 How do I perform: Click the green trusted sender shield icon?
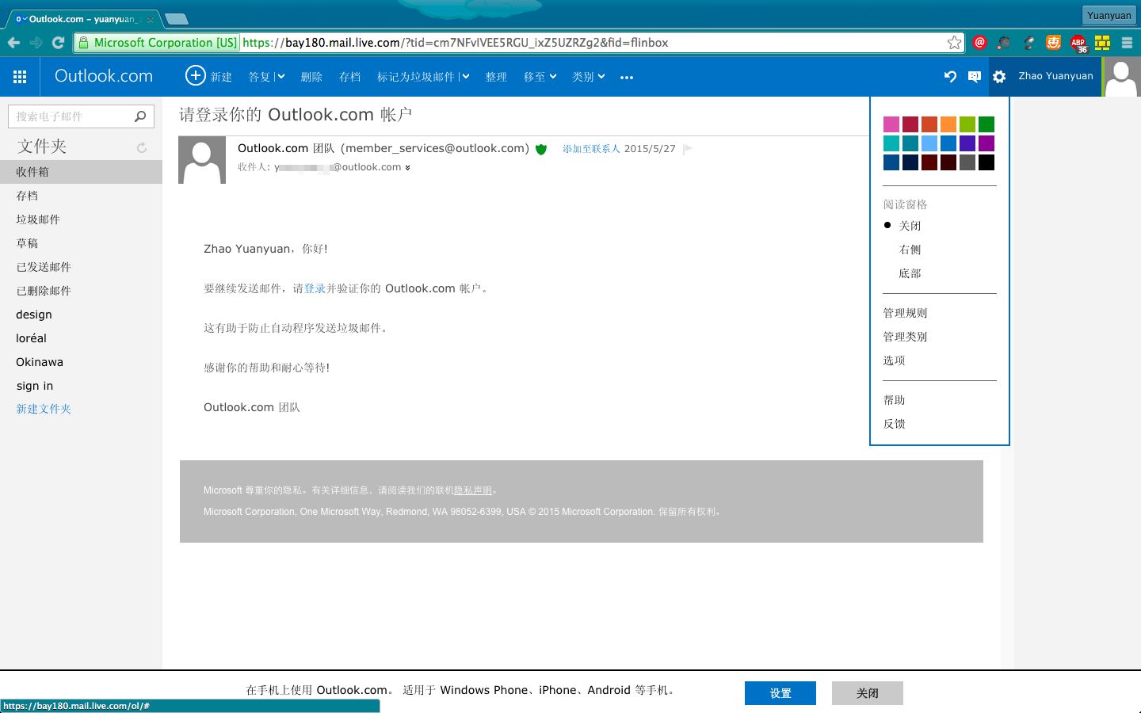(x=541, y=149)
